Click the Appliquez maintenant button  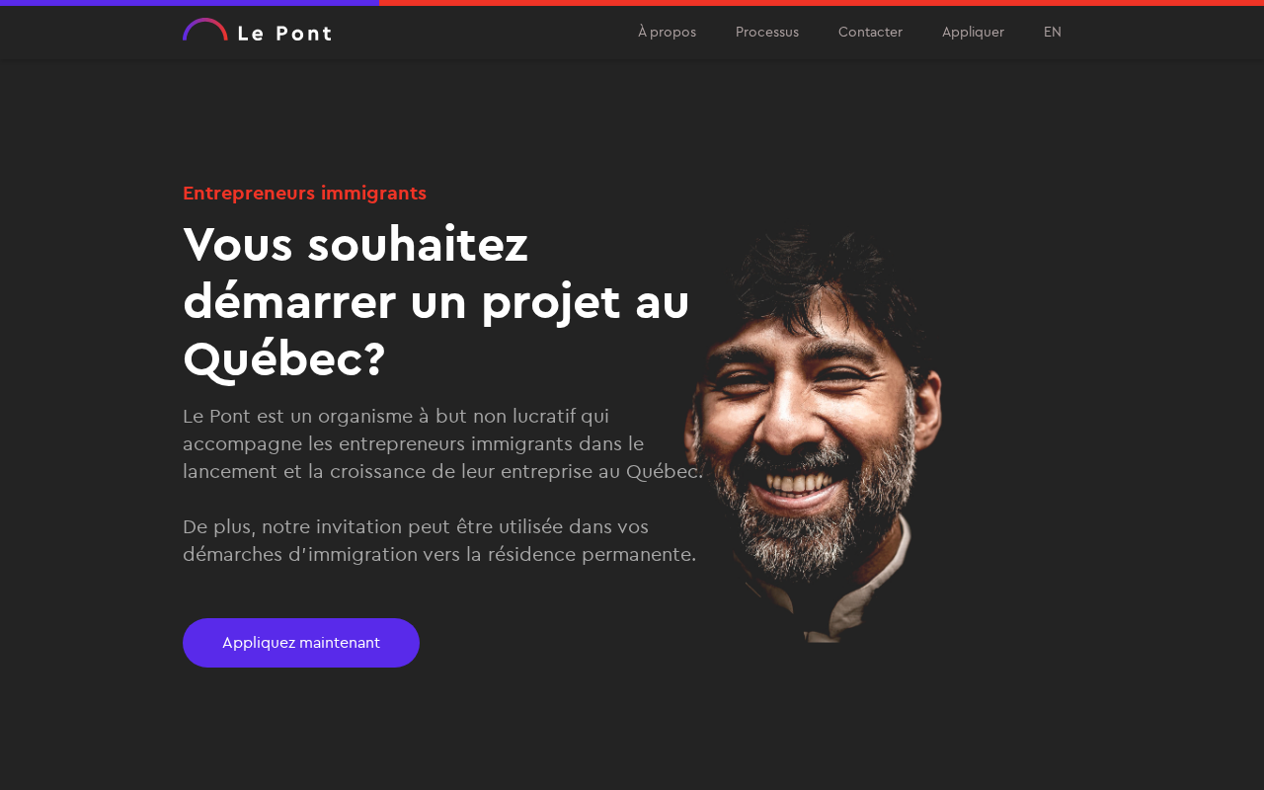[x=301, y=643]
